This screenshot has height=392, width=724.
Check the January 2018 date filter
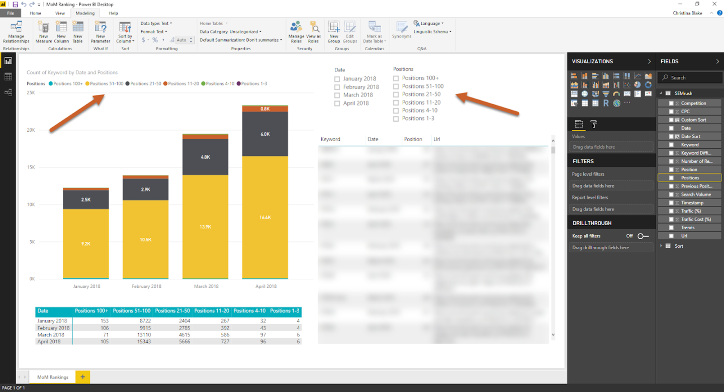click(x=337, y=79)
